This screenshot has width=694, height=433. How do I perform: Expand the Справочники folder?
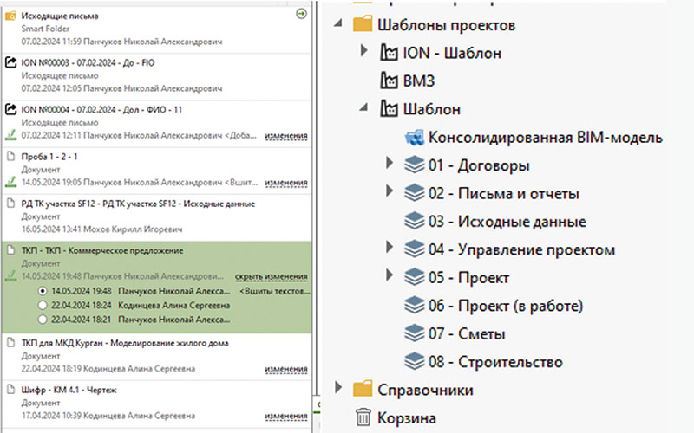pyautogui.click(x=338, y=387)
